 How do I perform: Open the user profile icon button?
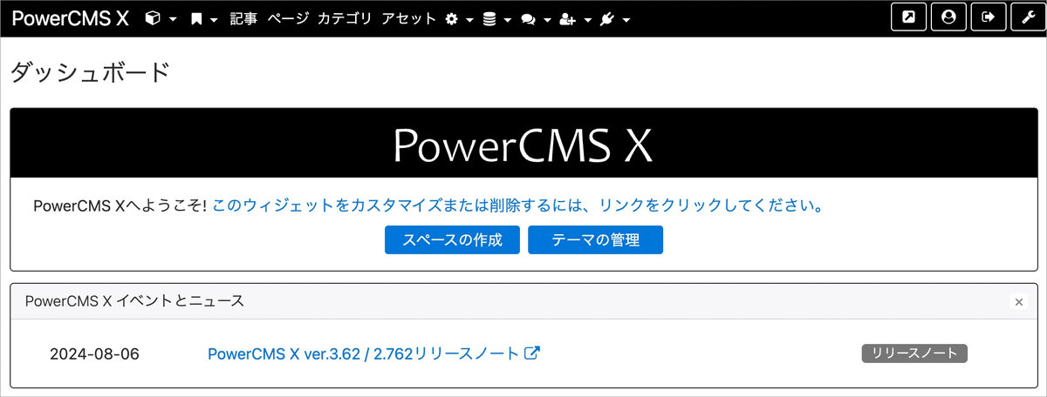pos(948,17)
